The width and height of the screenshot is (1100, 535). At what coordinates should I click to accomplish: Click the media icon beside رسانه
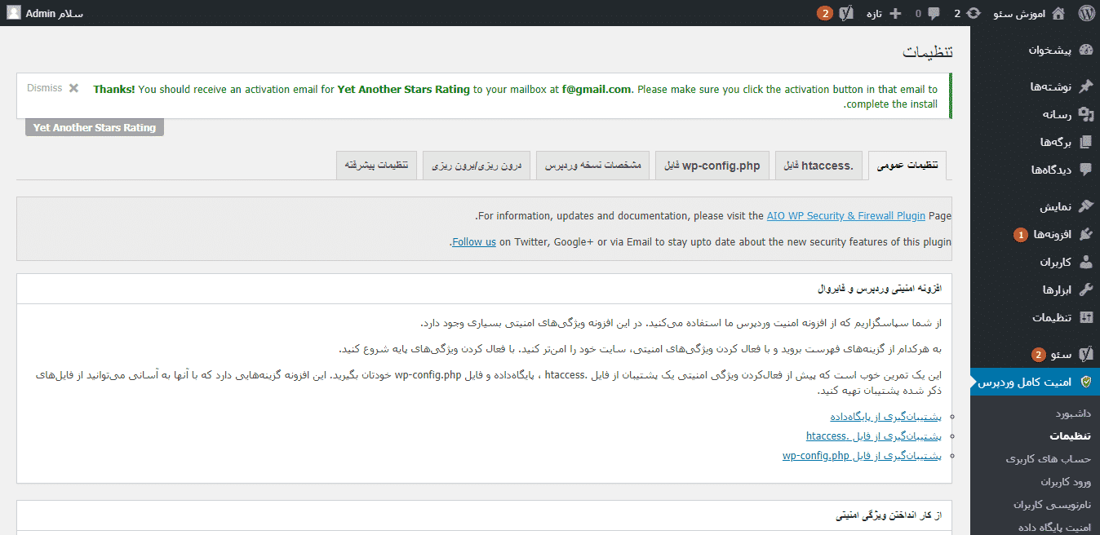click(x=1085, y=114)
